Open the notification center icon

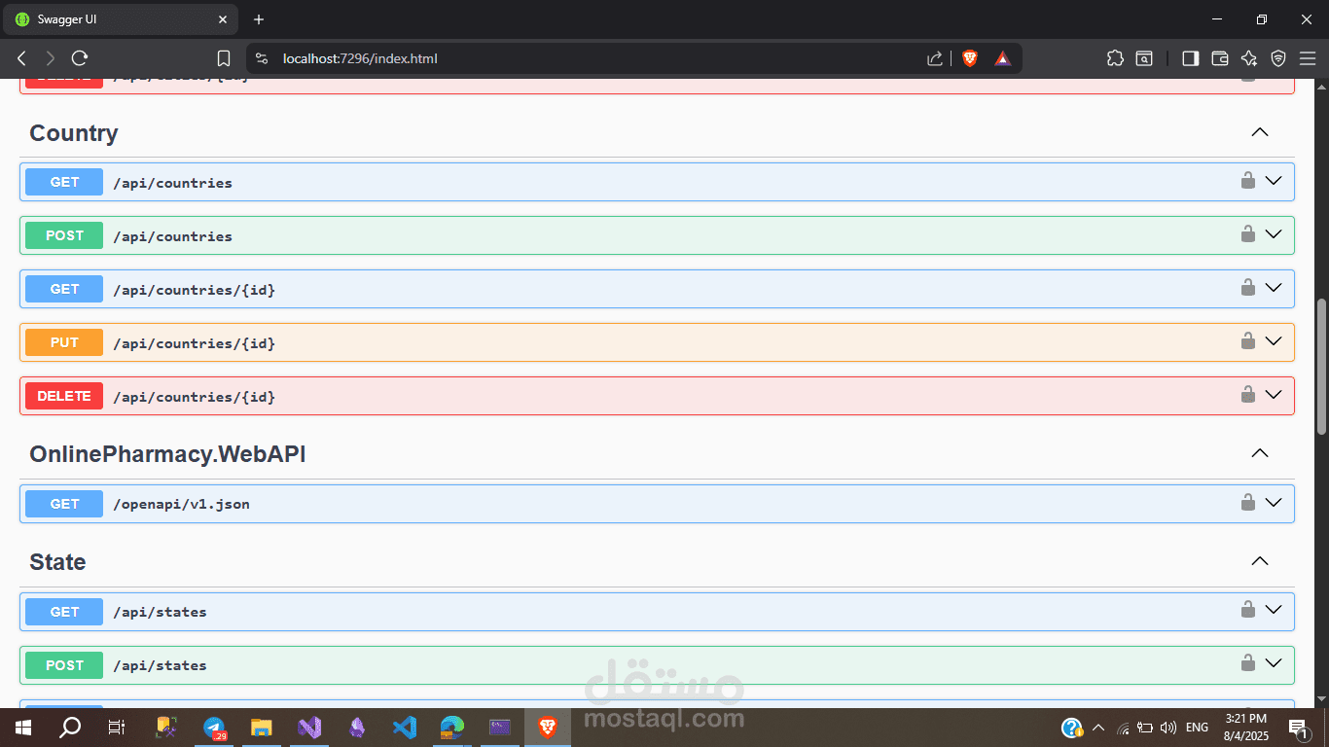click(1298, 728)
